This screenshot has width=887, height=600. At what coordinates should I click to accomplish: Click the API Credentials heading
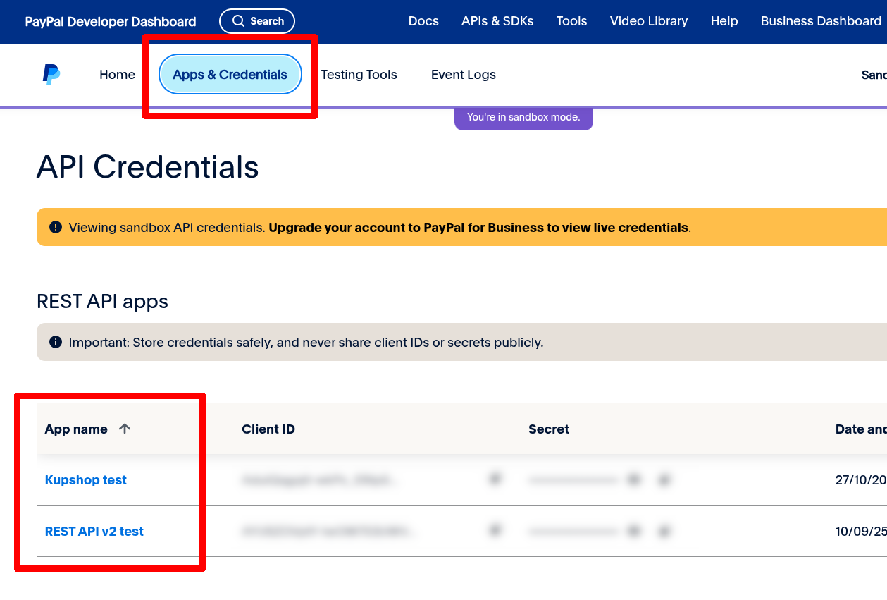click(148, 168)
